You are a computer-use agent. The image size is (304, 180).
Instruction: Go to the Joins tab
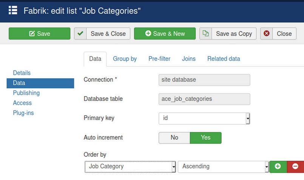pyautogui.click(x=189, y=59)
